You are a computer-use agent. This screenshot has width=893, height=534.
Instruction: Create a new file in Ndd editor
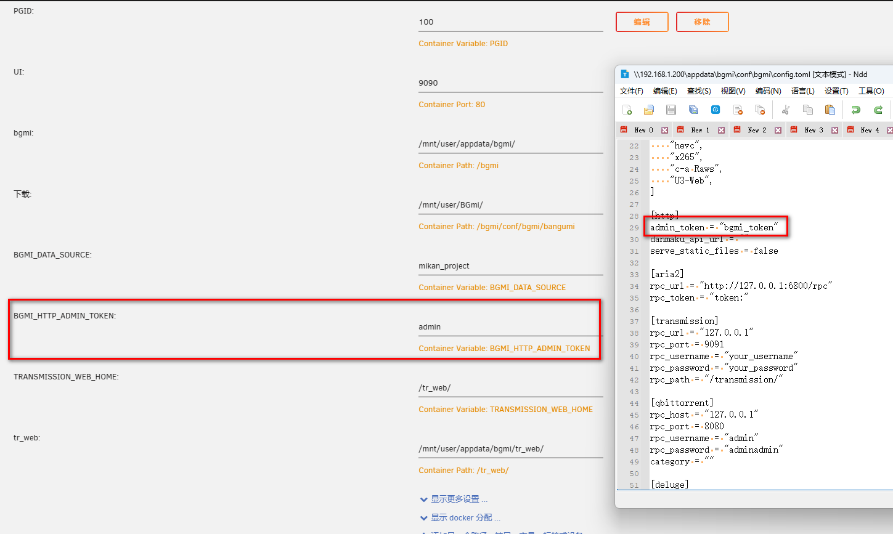628,110
